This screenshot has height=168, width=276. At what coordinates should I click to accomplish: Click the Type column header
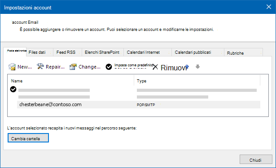point(141,81)
